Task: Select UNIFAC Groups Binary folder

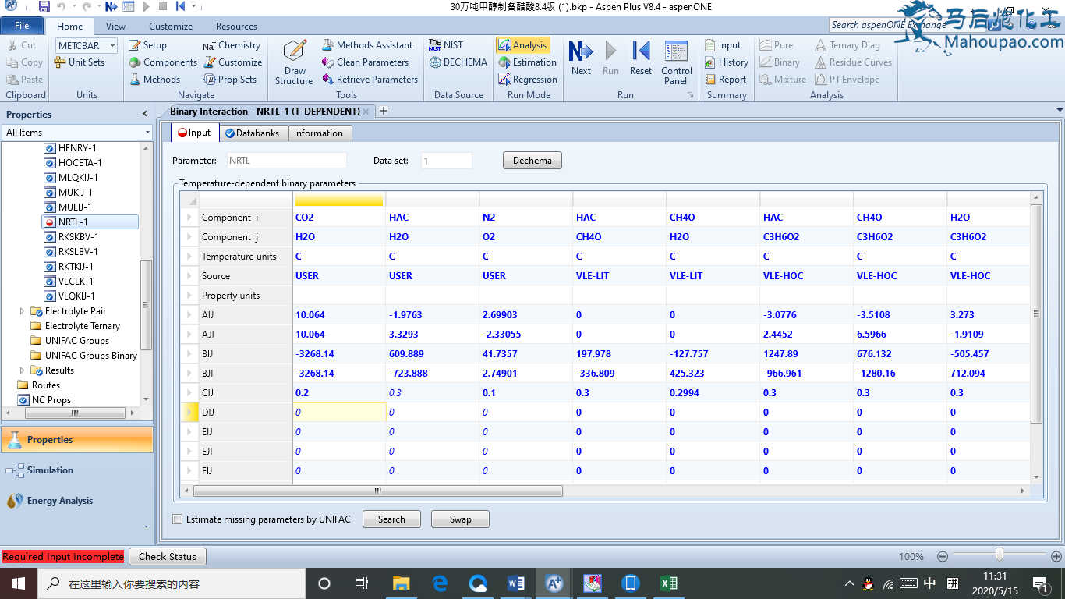Action: pos(83,356)
